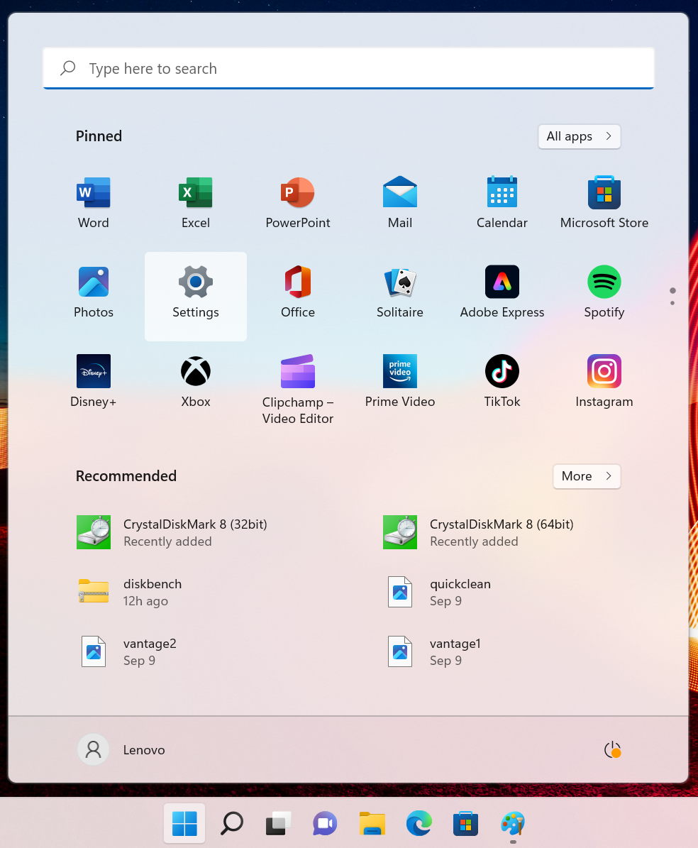
Task: Open Settings from the Start menu
Action: pyautogui.click(x=195, y=292)
